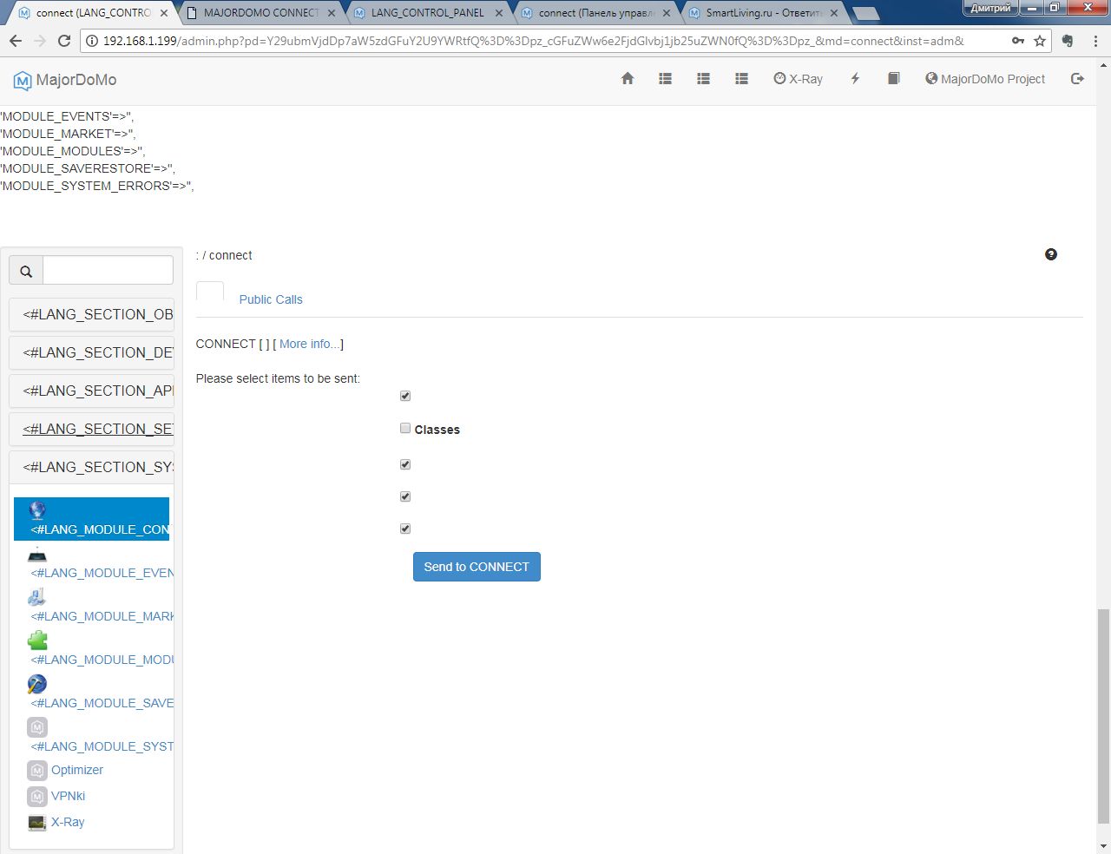Click the key saved-password icon in address bar
Image resolution: width=1111 pixels, height=854 pixels.
pos(1018,41)
